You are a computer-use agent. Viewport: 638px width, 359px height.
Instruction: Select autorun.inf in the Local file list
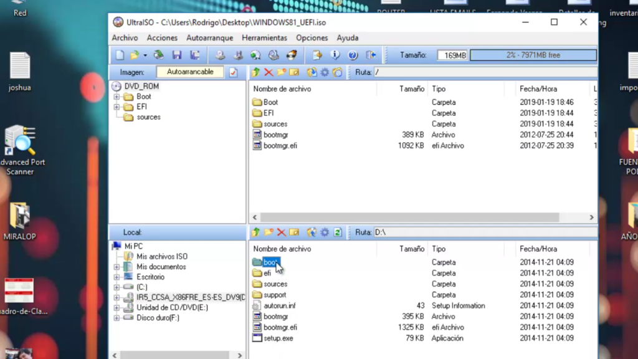tap(280, 305)
